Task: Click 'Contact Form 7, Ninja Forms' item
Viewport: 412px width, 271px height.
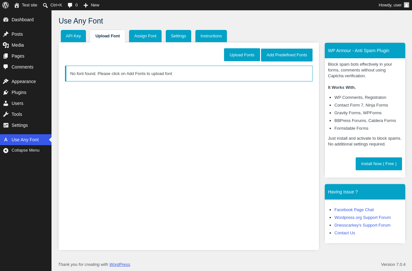Action: 361,105
